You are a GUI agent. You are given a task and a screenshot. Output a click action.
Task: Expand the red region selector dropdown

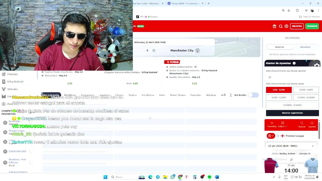(271, 136)
